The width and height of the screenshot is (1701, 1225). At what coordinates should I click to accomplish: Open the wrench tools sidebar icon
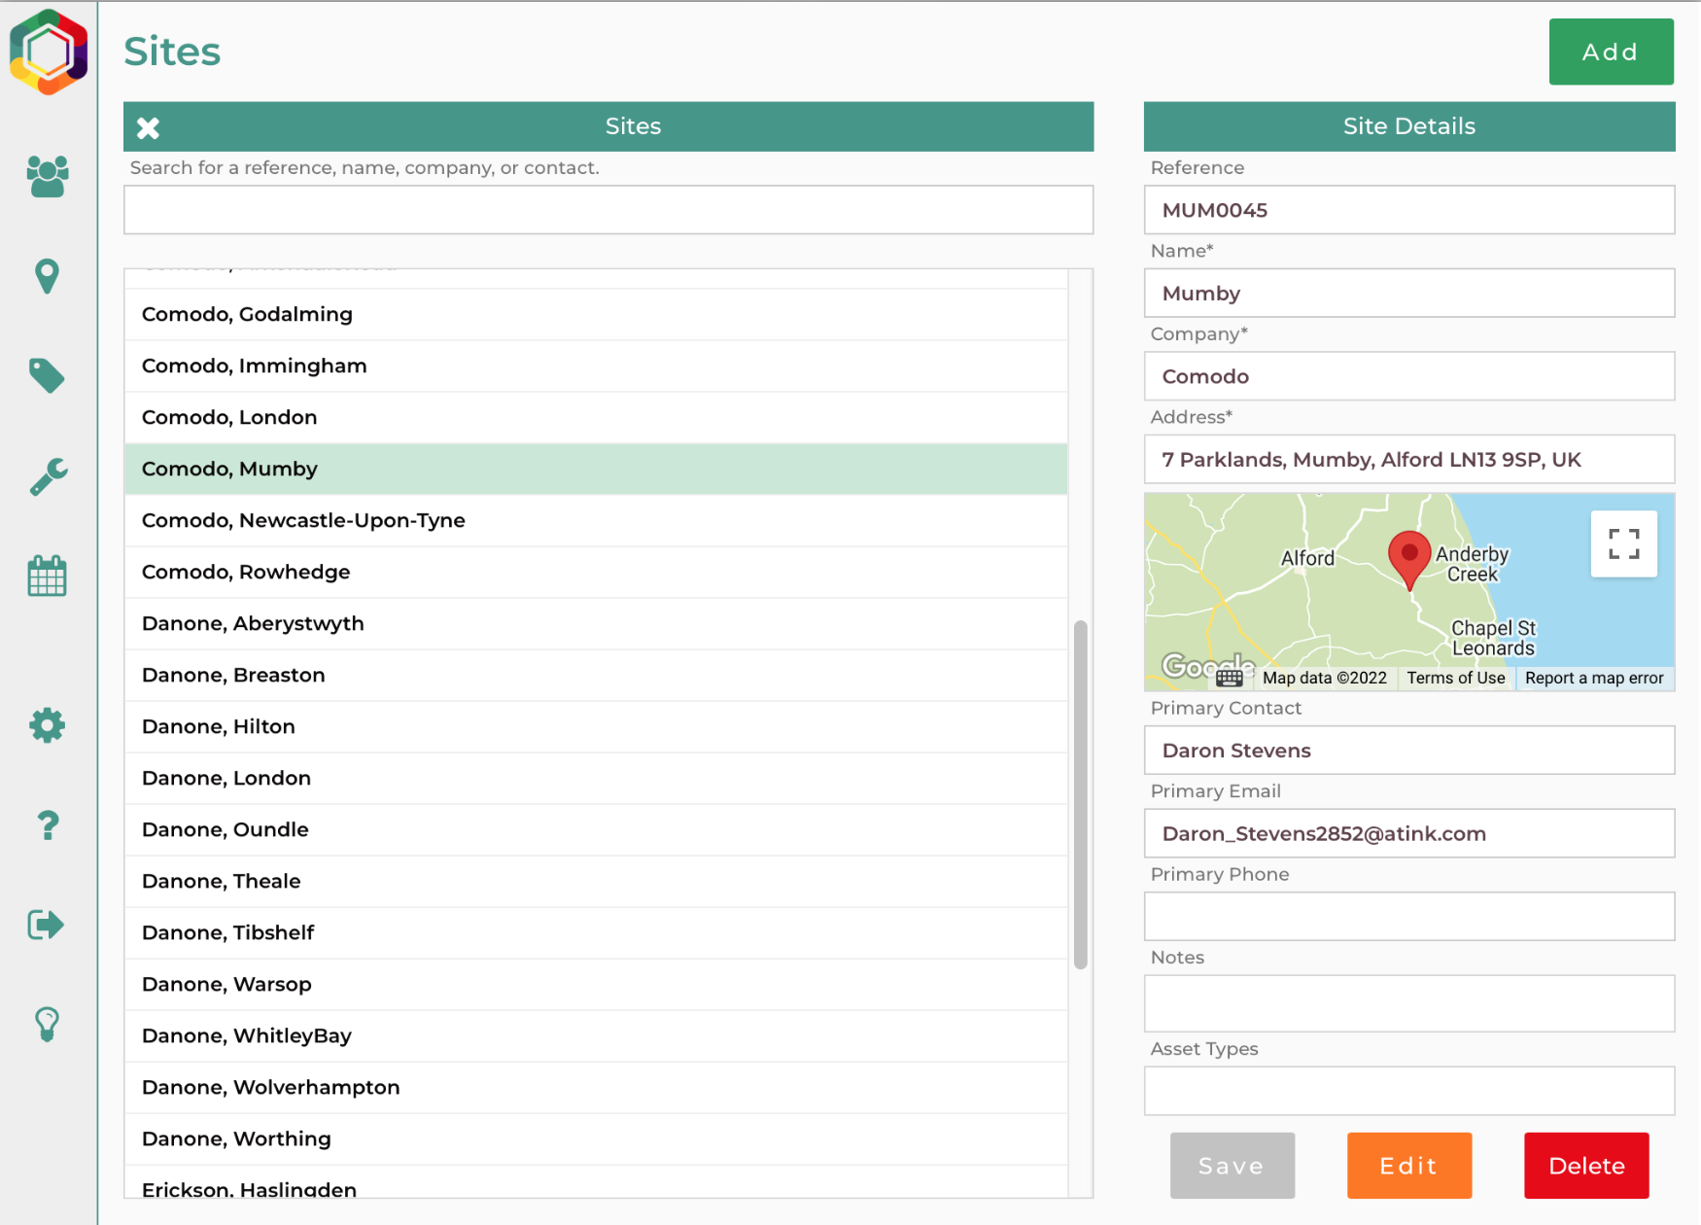pos(48,476)
